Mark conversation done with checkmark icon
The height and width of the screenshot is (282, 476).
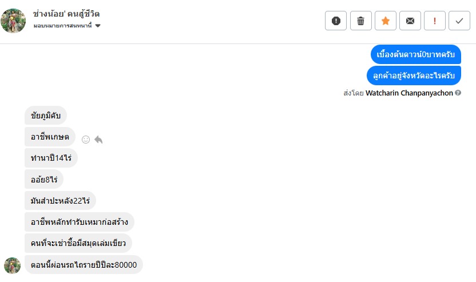(459, 21)
